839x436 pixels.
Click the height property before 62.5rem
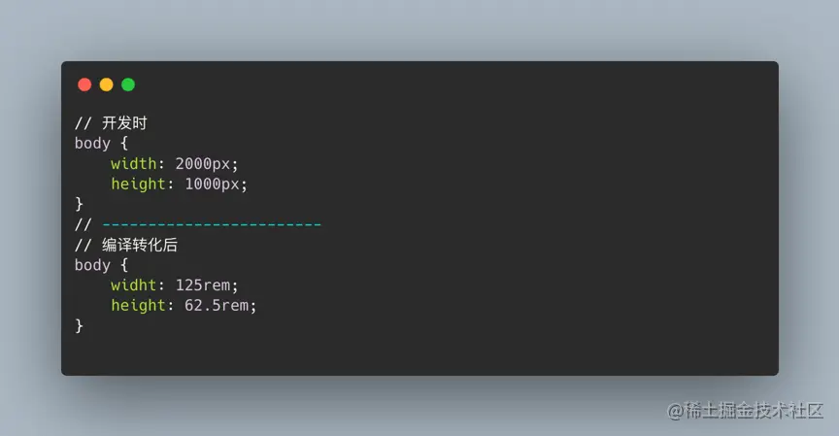coord(138,306)
